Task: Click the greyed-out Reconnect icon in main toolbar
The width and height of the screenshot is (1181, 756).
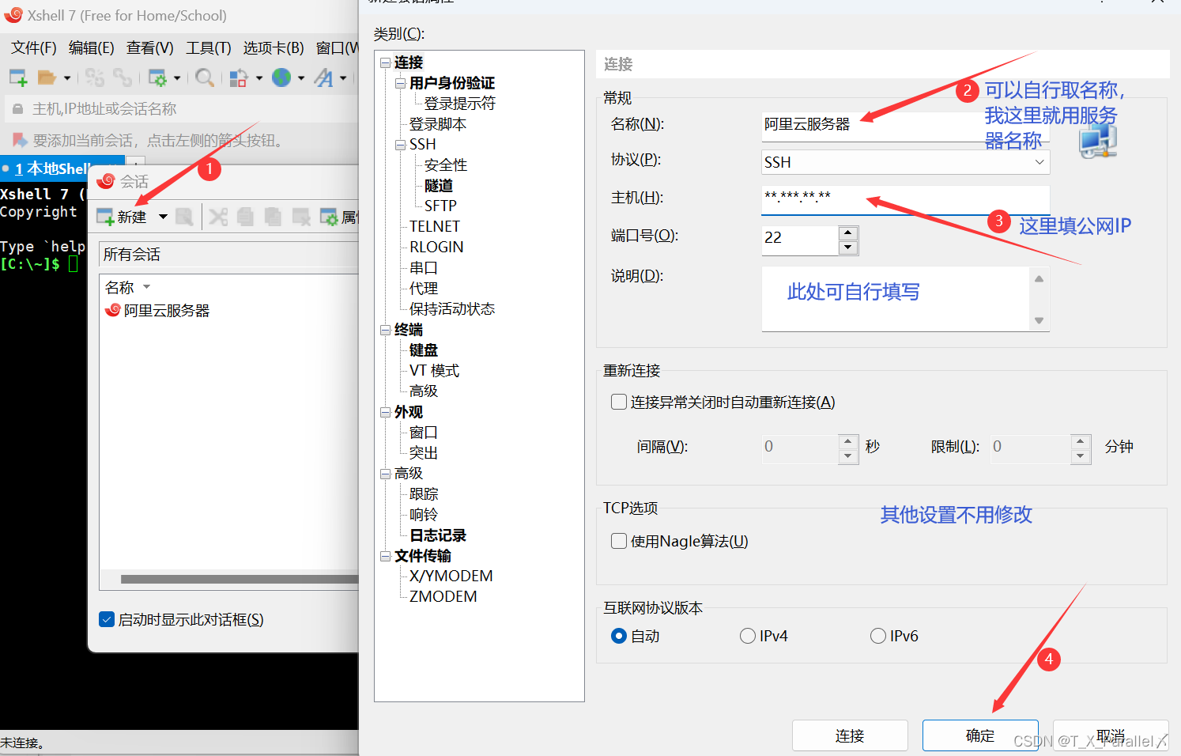Action: (95, 77)
